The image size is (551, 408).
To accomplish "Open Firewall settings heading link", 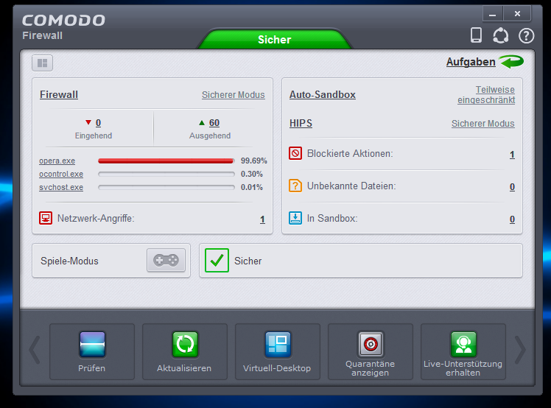I will pyautogui.click(x=59, y=94).
